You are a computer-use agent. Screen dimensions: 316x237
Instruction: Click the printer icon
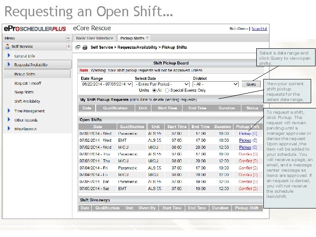(85, 47)
